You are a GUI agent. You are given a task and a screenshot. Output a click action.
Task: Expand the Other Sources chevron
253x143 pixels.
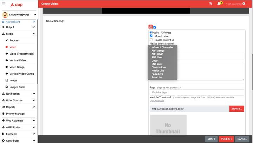34,100
